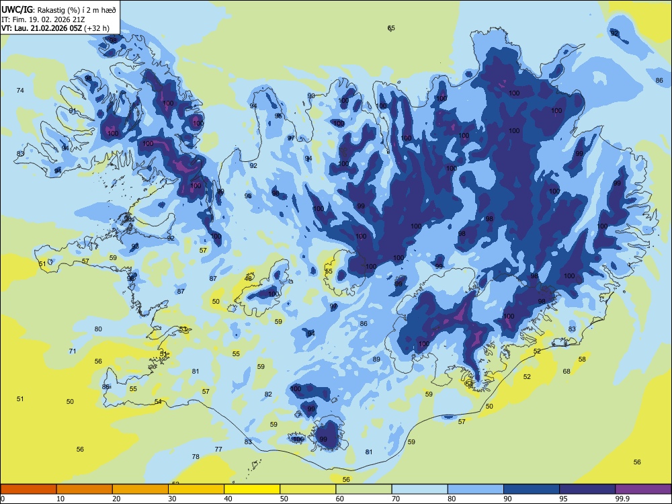The width and height of the screenshot is (672, 504).
Task: Click the dark orange 0–10 legend swatch
Action: pyautogui.click(x=28, y=489)
